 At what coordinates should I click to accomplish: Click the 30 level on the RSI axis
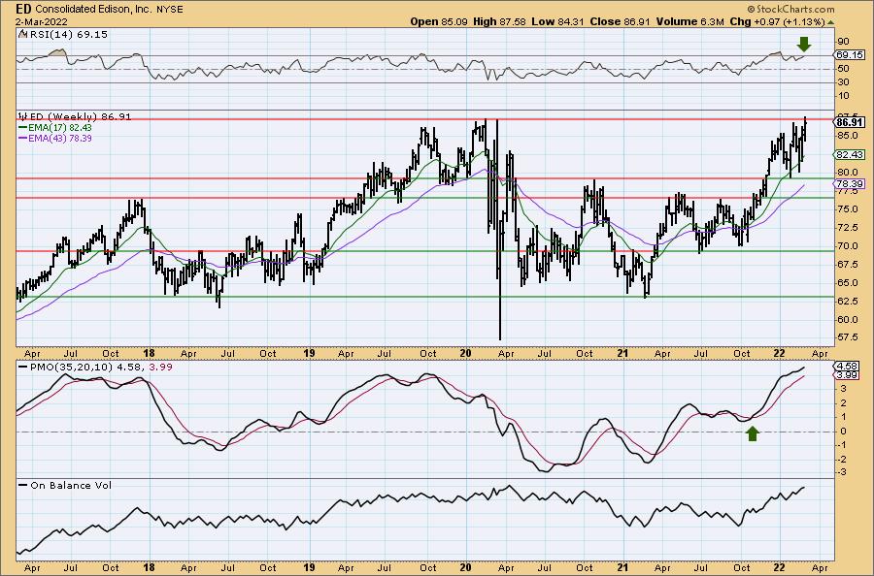click(843, 82)
